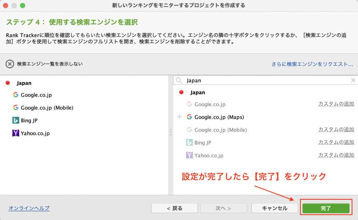
Task: Click Google icon next to Google.co.jp (Maps)
Action: click(189, 117)
